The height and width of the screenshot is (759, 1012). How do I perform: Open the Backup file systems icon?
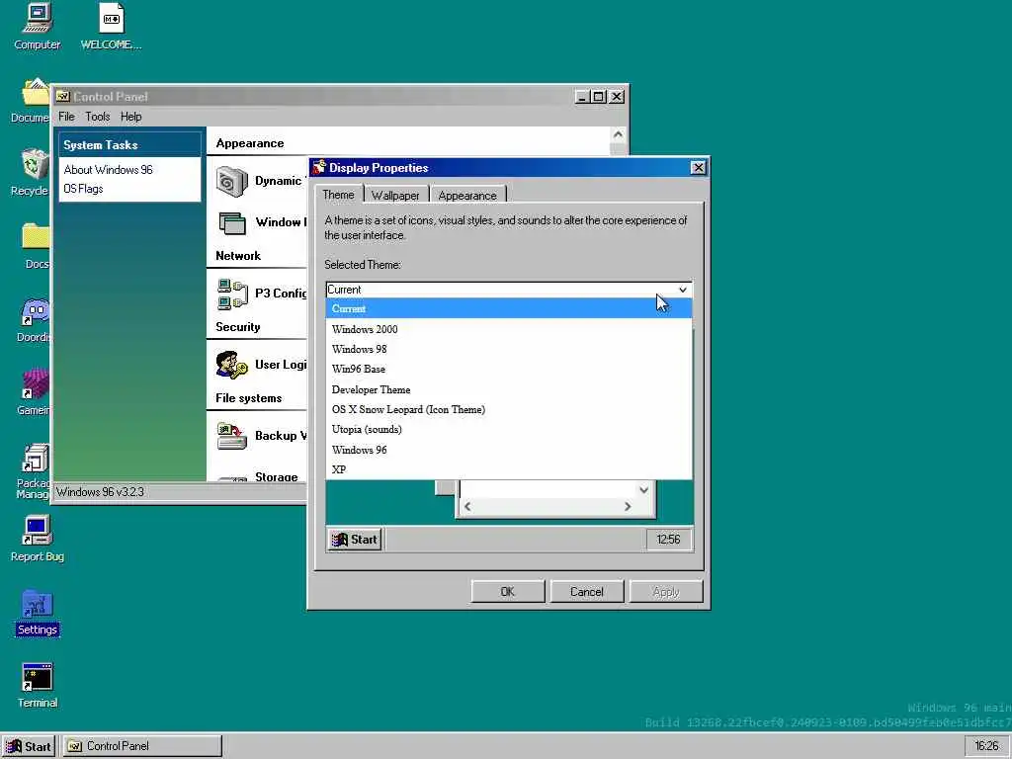(x=231, y=436)
